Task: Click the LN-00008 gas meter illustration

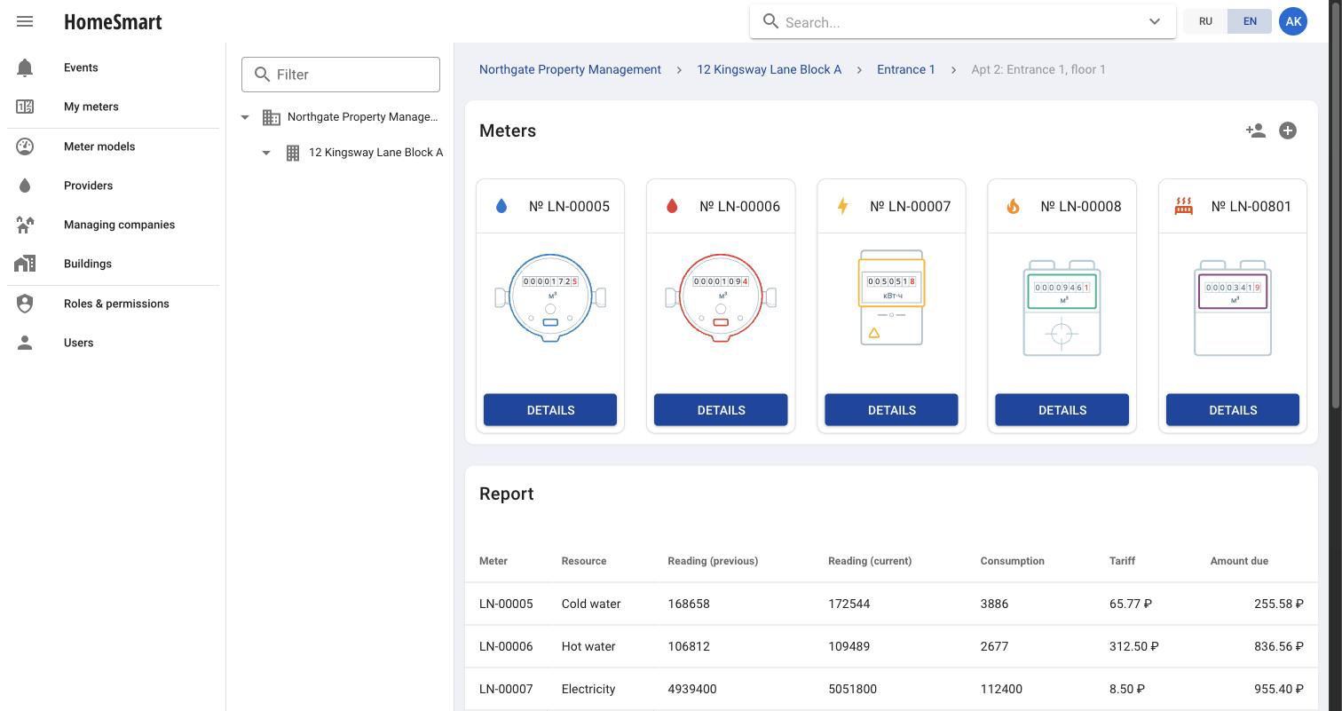Action: point(1062,307)
